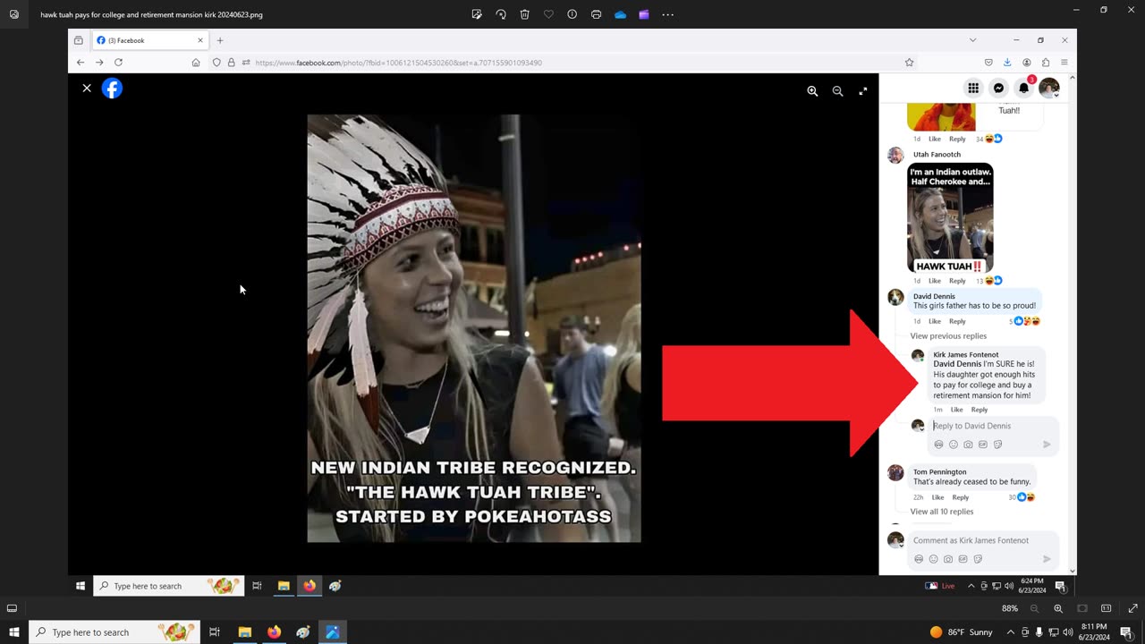Zoom in using Photos status bar magnifier
This screenshot has width=1145, height=644.
tap(1058, 608)
